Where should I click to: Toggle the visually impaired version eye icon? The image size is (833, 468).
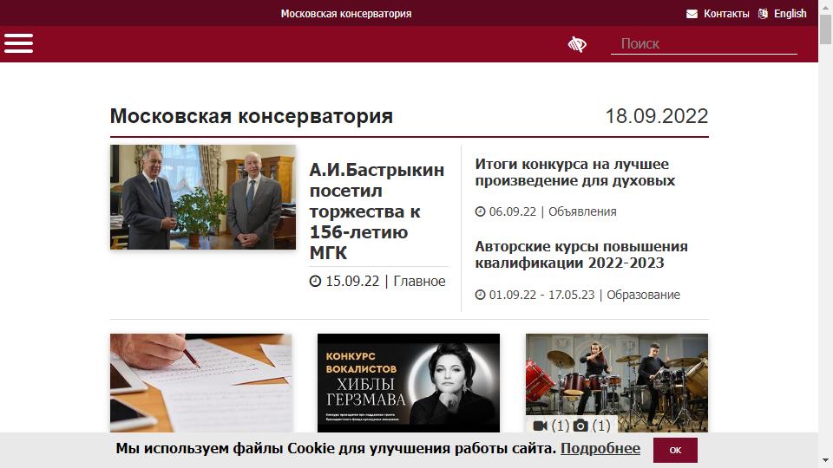point(577,44)
